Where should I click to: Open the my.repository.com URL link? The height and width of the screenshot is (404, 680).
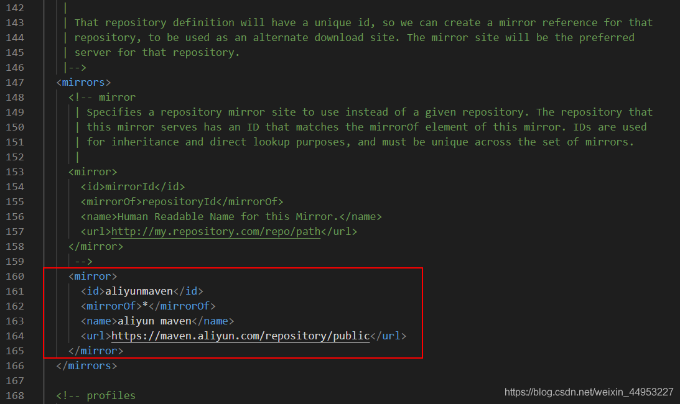pyautogui.click(x=215, y=231)
